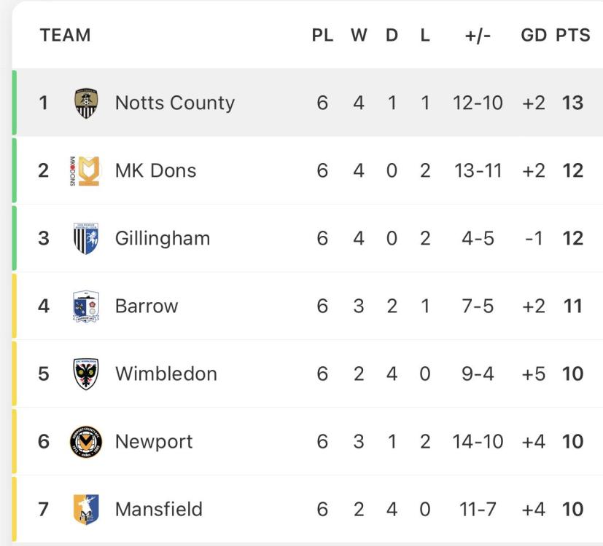Click the Mansfield club crest
603x546 pixels.
click(x=86, y=509)
